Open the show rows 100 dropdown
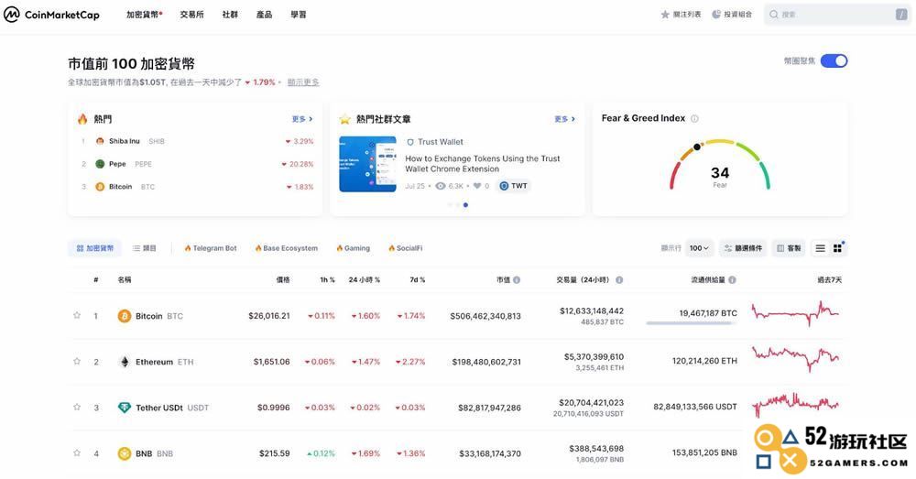Image resolution: width=916 pixels, height=479 pixels. [x=699, y=248]
